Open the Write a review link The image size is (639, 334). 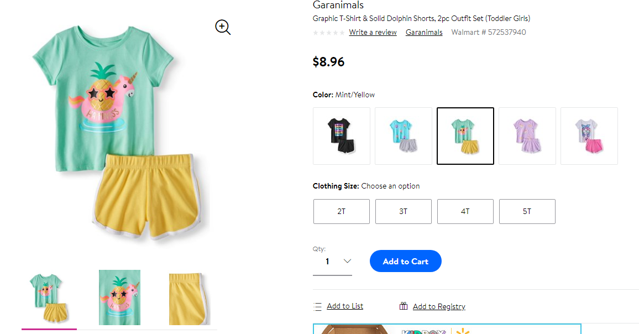tap(373, 32)
